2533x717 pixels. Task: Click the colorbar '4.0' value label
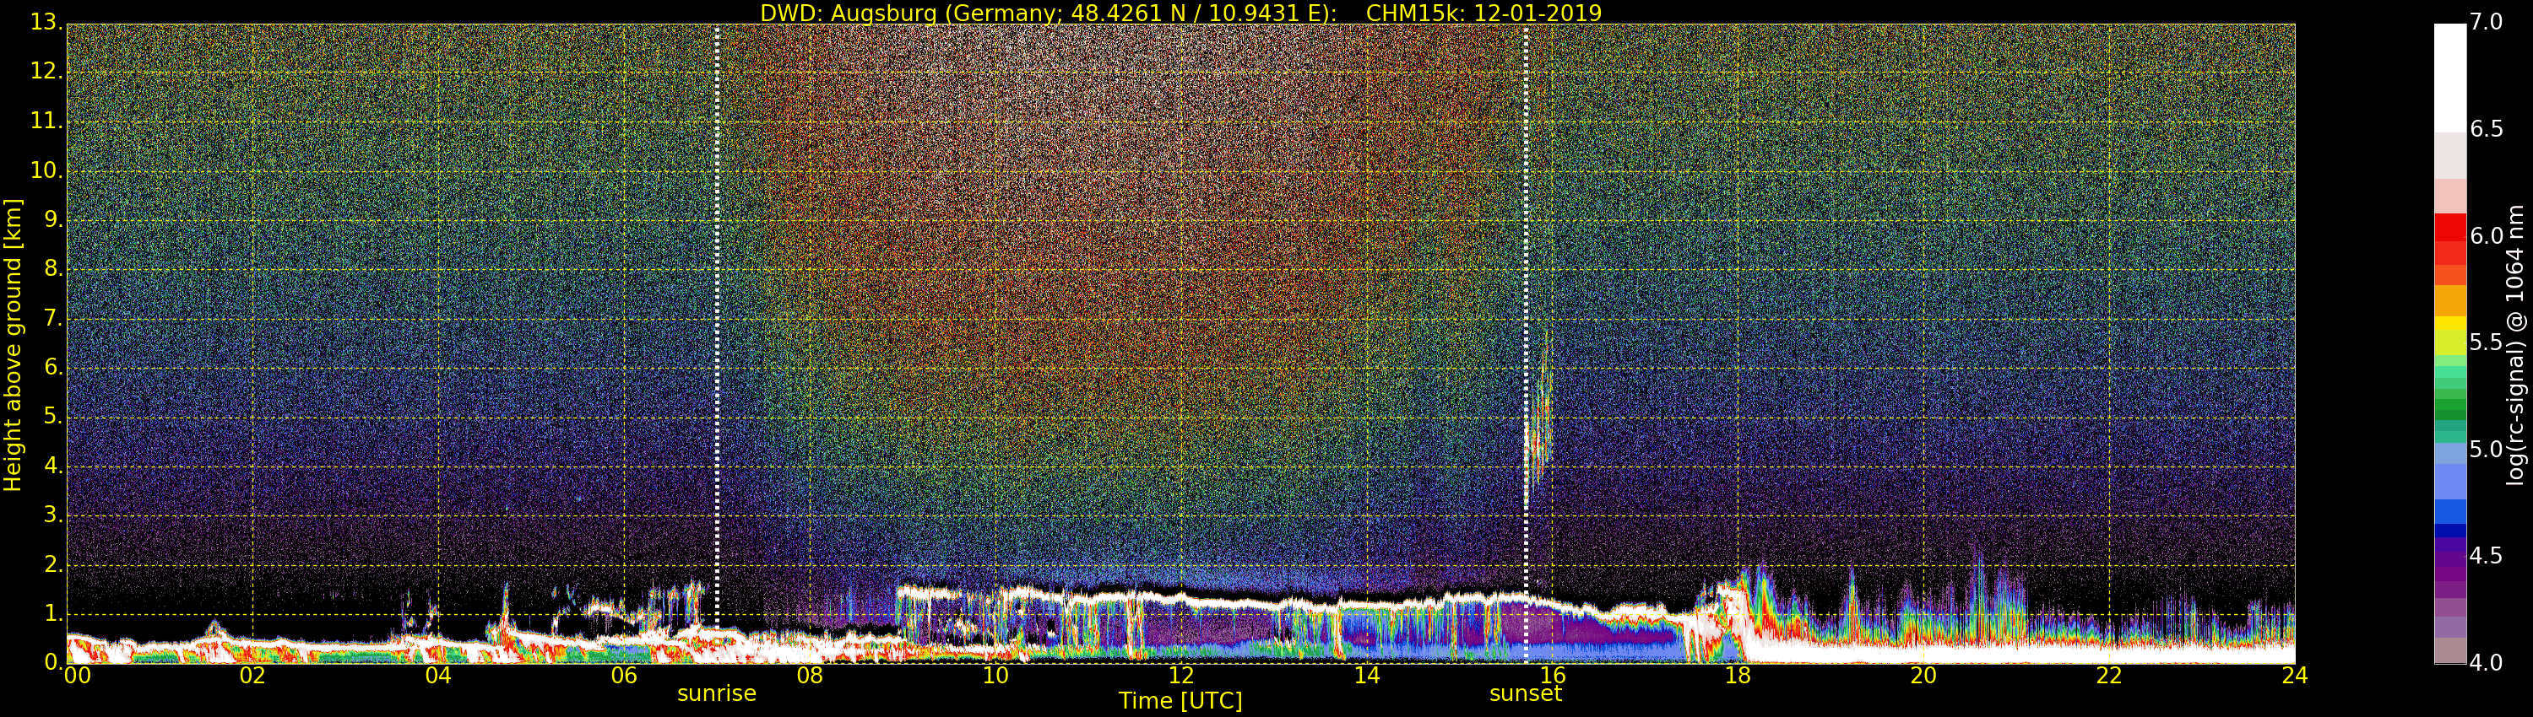2486,664
